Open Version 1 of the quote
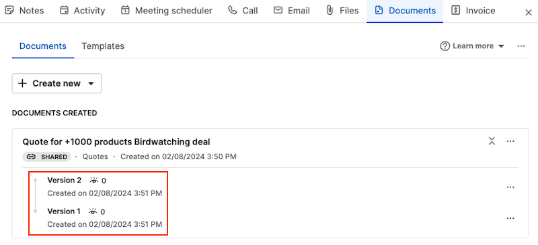538x245 pixels. pos(64,211)
